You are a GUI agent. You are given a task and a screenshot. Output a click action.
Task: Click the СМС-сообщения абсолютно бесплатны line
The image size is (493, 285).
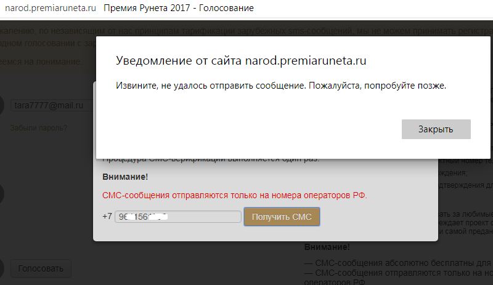tap(398, 263)
